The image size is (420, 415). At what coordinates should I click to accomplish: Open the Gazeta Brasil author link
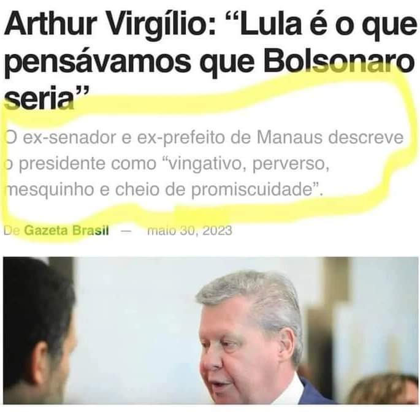66,230
